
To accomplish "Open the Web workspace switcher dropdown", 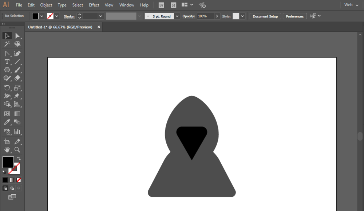I will point(351,5).
